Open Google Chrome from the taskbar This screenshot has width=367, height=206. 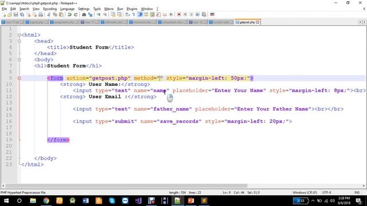tap(46, 201)
